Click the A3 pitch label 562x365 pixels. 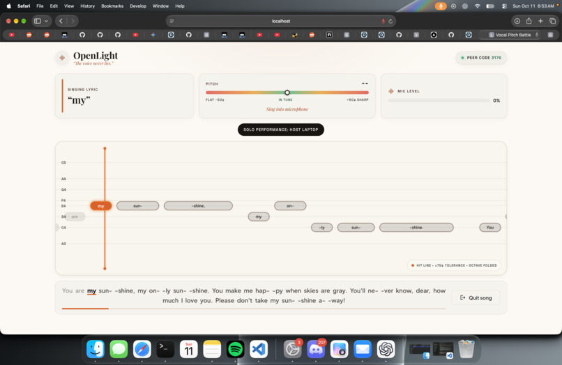(63, 244)
